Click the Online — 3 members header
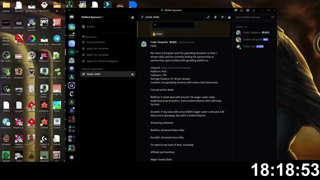 point(241,27)
